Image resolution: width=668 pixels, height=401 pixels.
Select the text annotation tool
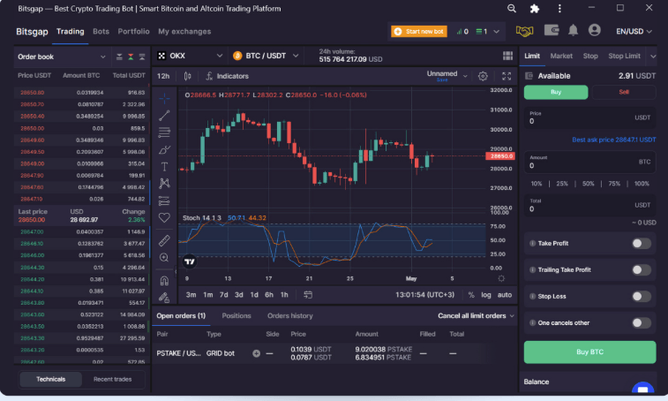coord(164,167)
